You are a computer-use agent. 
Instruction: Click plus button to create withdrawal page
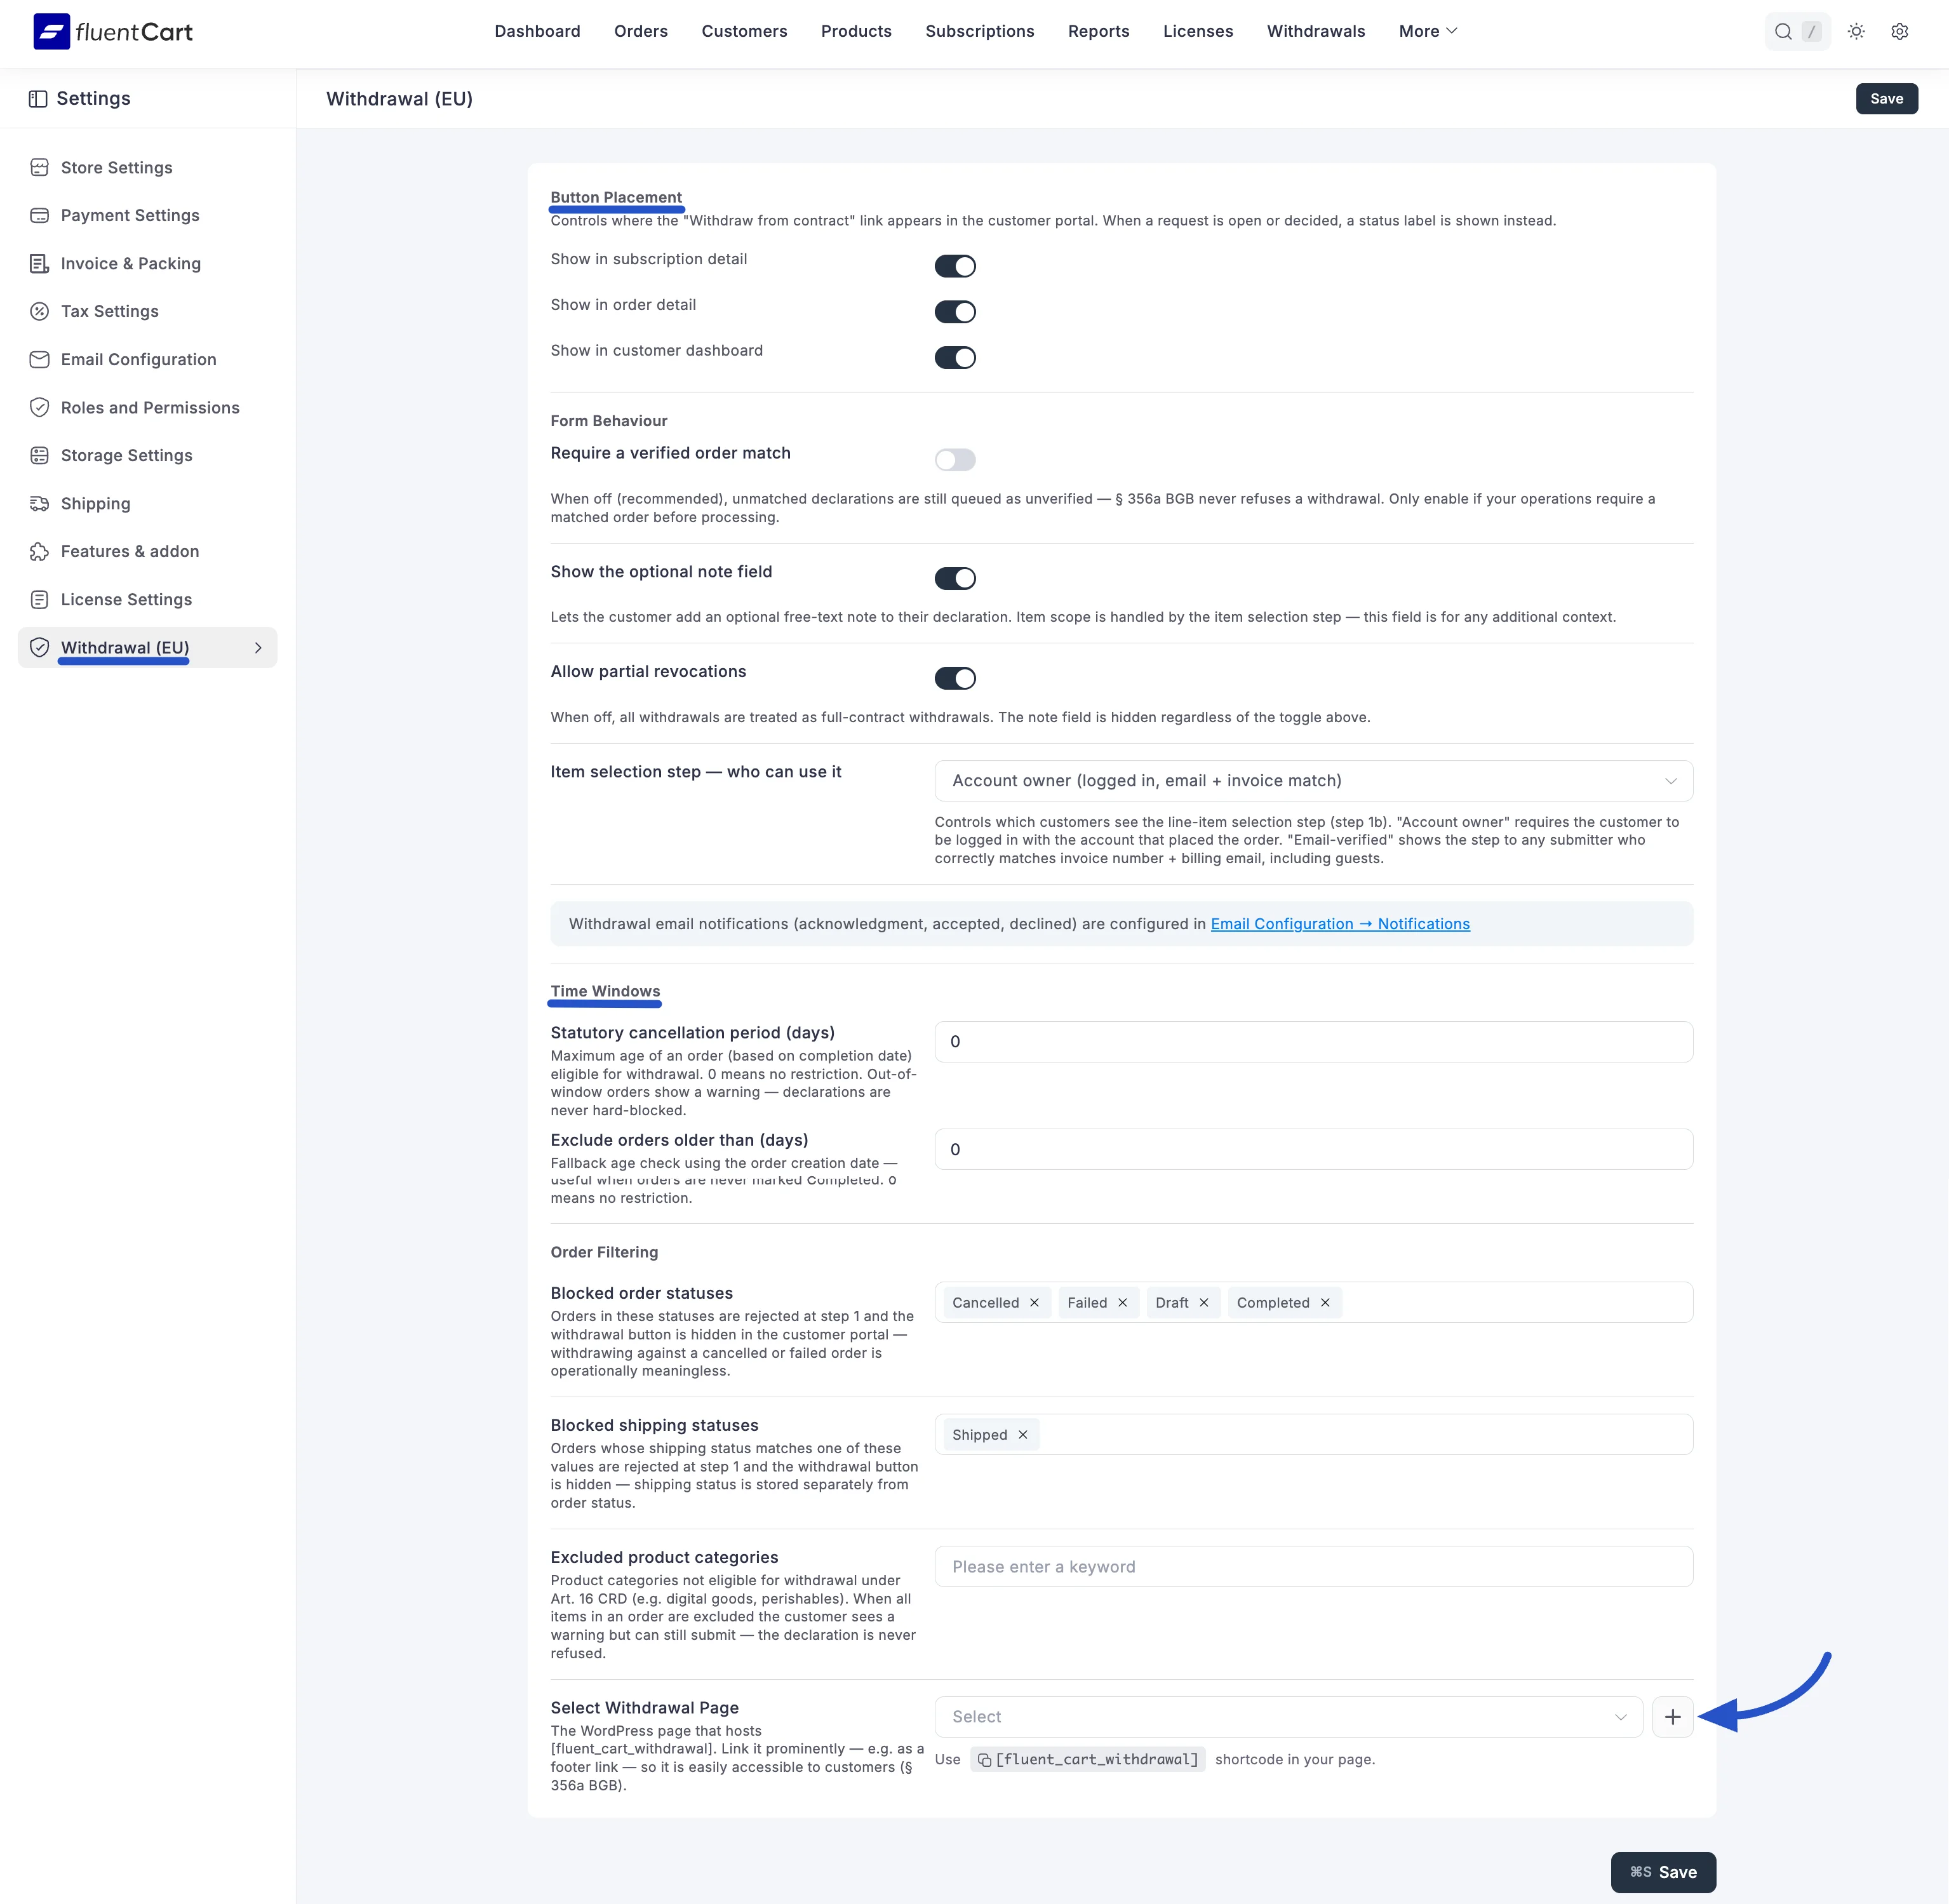pos(1672,1717)
